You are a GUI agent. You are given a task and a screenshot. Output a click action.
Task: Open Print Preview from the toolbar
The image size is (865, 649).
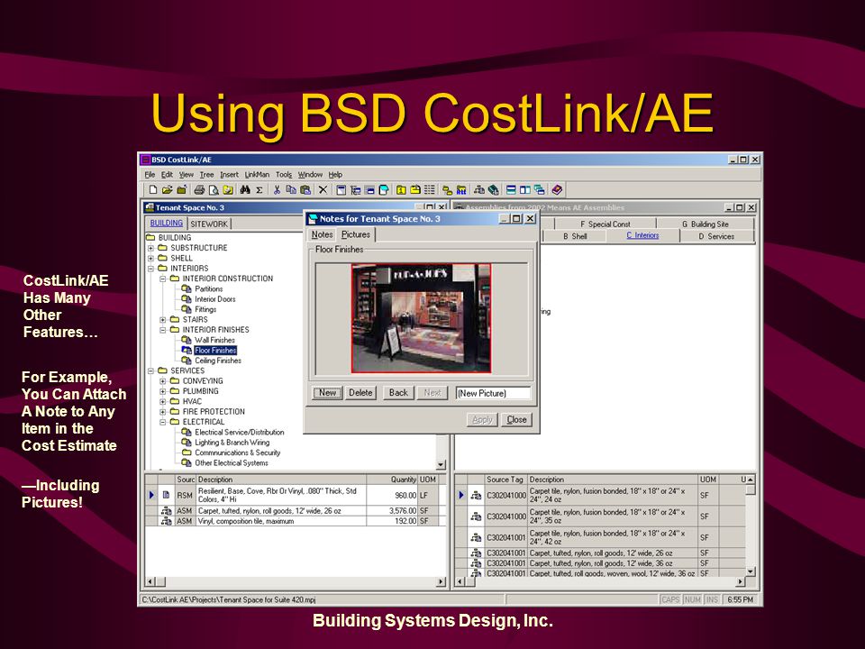click(x=214, y=190)
